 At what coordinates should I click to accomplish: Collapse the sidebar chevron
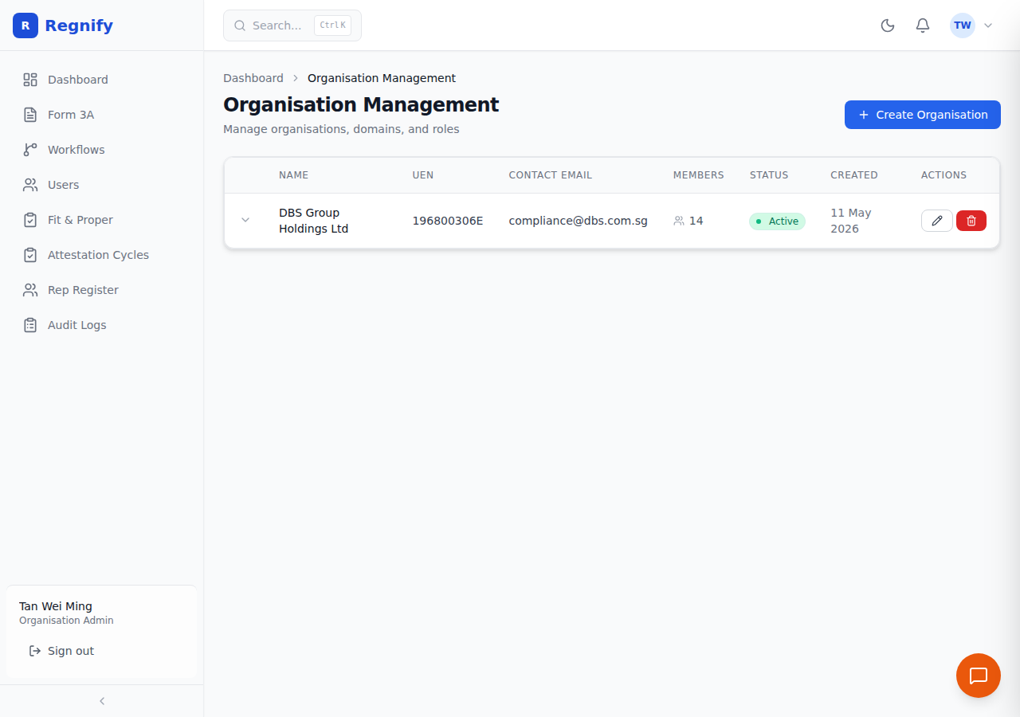(x=102, y=701)
